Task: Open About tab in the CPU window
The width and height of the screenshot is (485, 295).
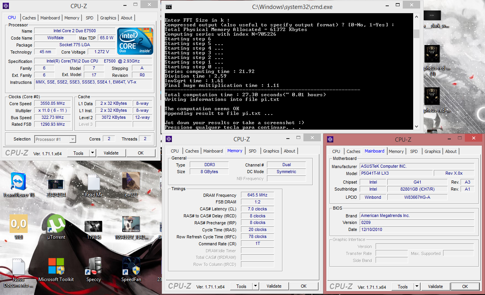Action: click(126, 18)
